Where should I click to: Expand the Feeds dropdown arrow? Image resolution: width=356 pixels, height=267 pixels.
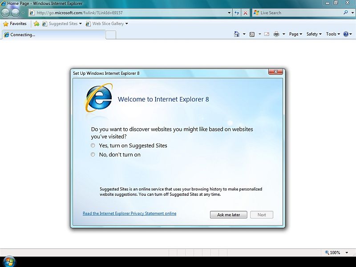point(260,34)
